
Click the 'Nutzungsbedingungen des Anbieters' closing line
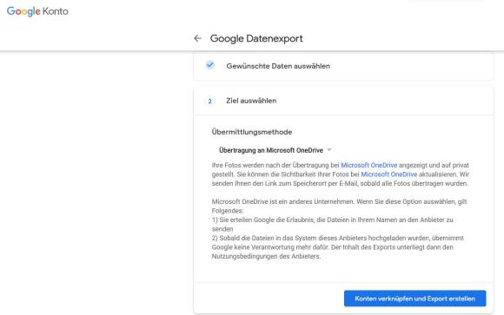pyautogui.click(x=266, y=256)
